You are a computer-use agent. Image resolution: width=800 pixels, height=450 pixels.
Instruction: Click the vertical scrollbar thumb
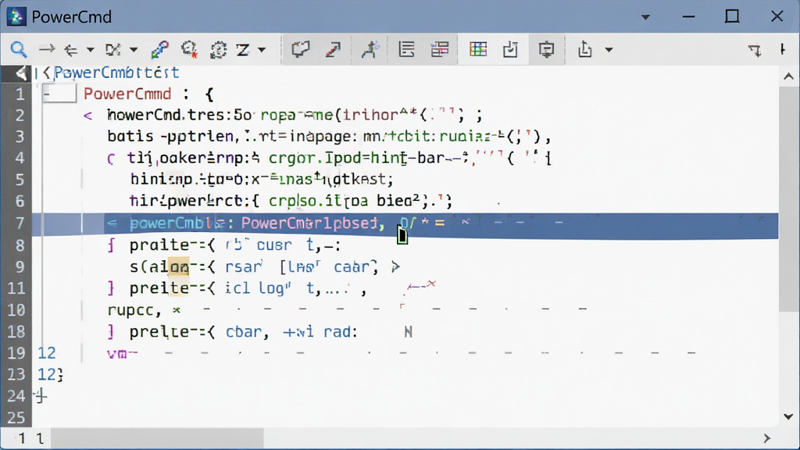pyautogui.click(x=789, y=199)
